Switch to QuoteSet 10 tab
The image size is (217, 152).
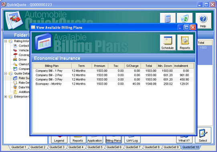tap(191, 147)
